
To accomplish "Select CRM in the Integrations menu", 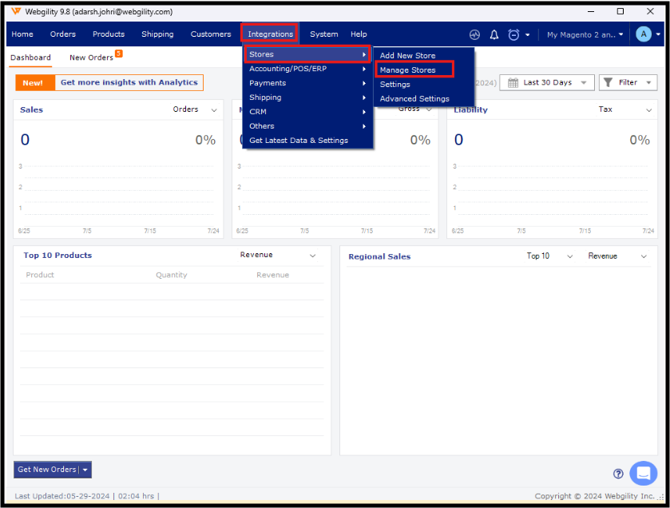I will [x=307, y=112].
